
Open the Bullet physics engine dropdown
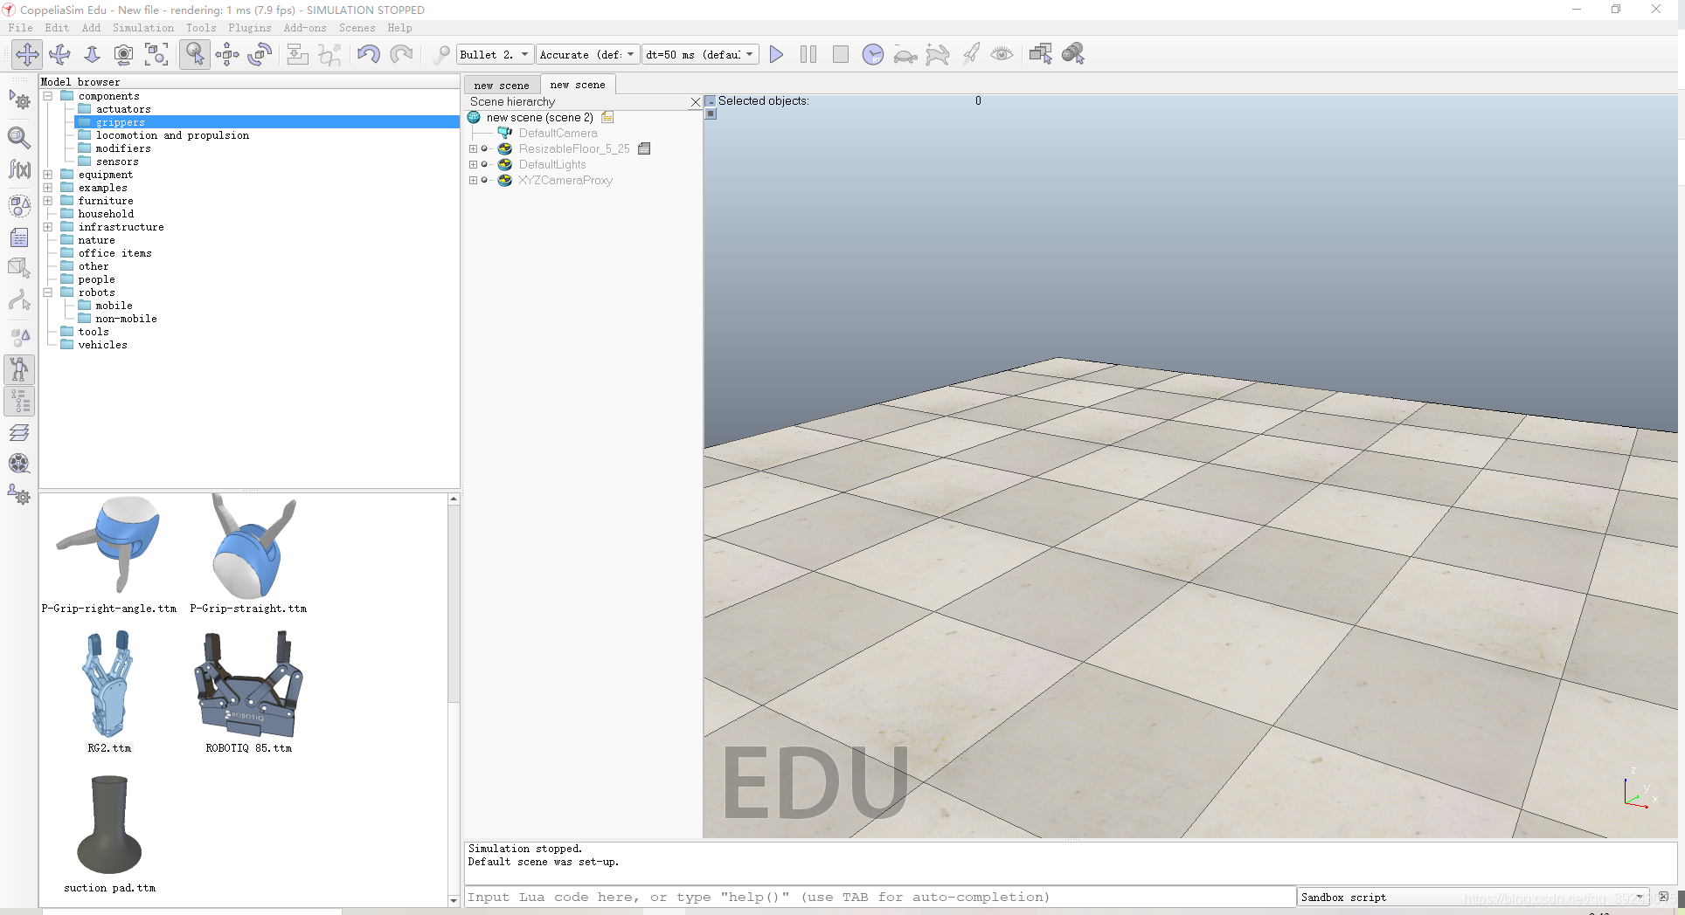pyautogui.click(x=495, y=54)
